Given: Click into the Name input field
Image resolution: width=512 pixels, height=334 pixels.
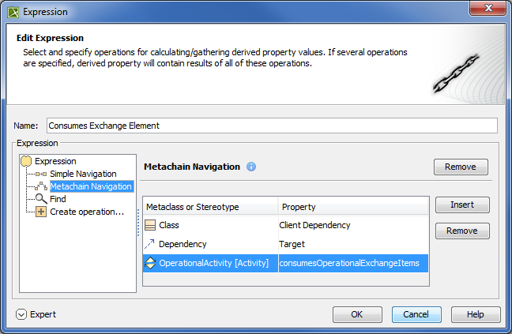Looking at the screenshot, I should pos(271,126).
